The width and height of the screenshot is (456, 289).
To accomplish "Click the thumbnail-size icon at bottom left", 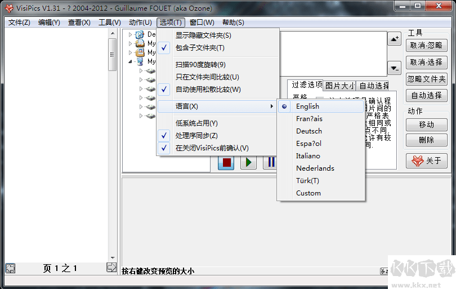I will click(x=10, y=268).
